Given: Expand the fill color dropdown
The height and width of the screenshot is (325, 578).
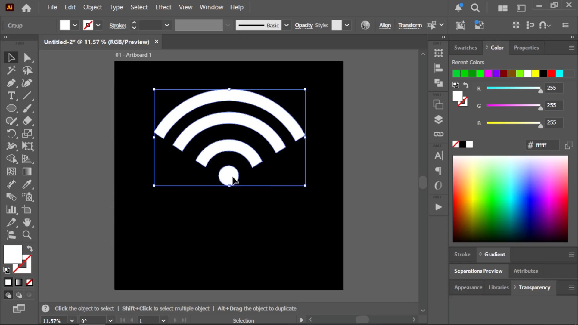Looking at the screenshot, I should [x=75, y=25].
